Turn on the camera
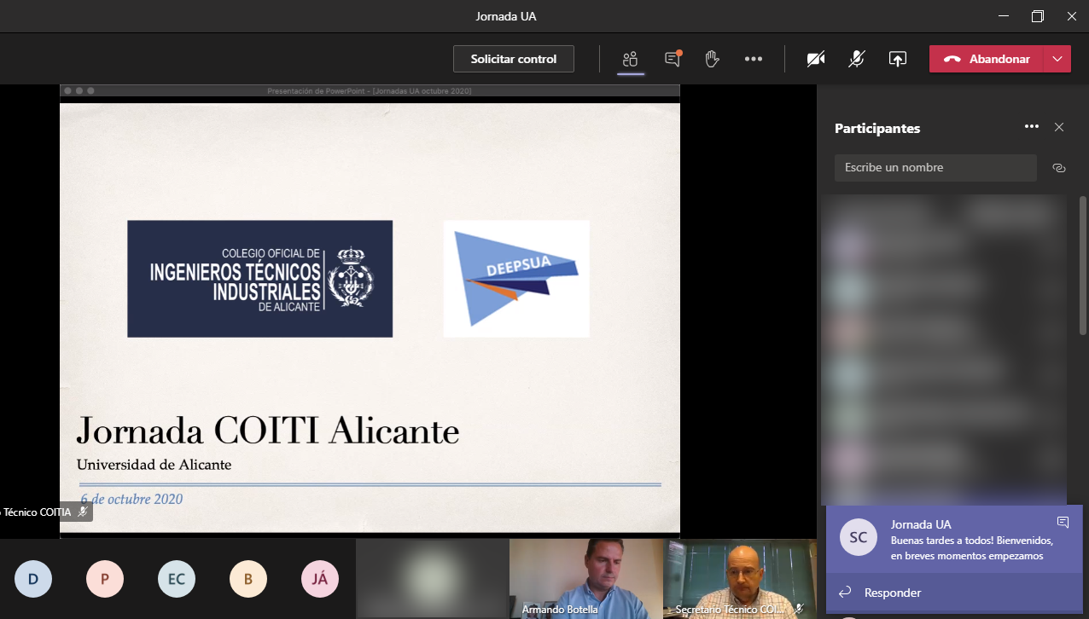This screenshot has height=619, width=1089. [816, 59]
